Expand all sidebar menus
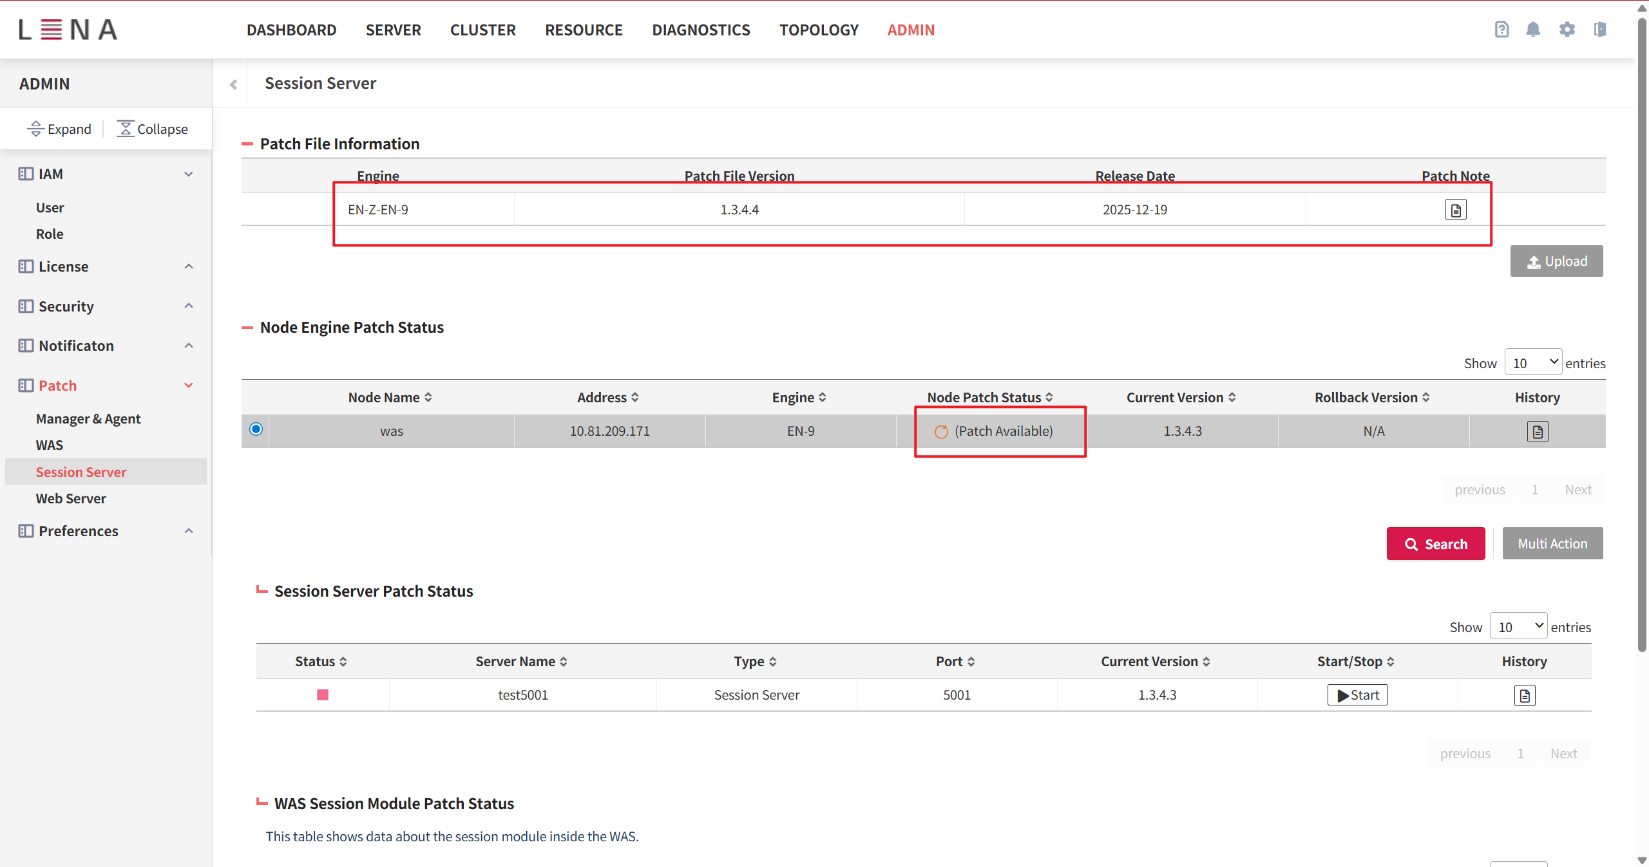This screenshot has height=867, width=1649. [x=59, y=129]
